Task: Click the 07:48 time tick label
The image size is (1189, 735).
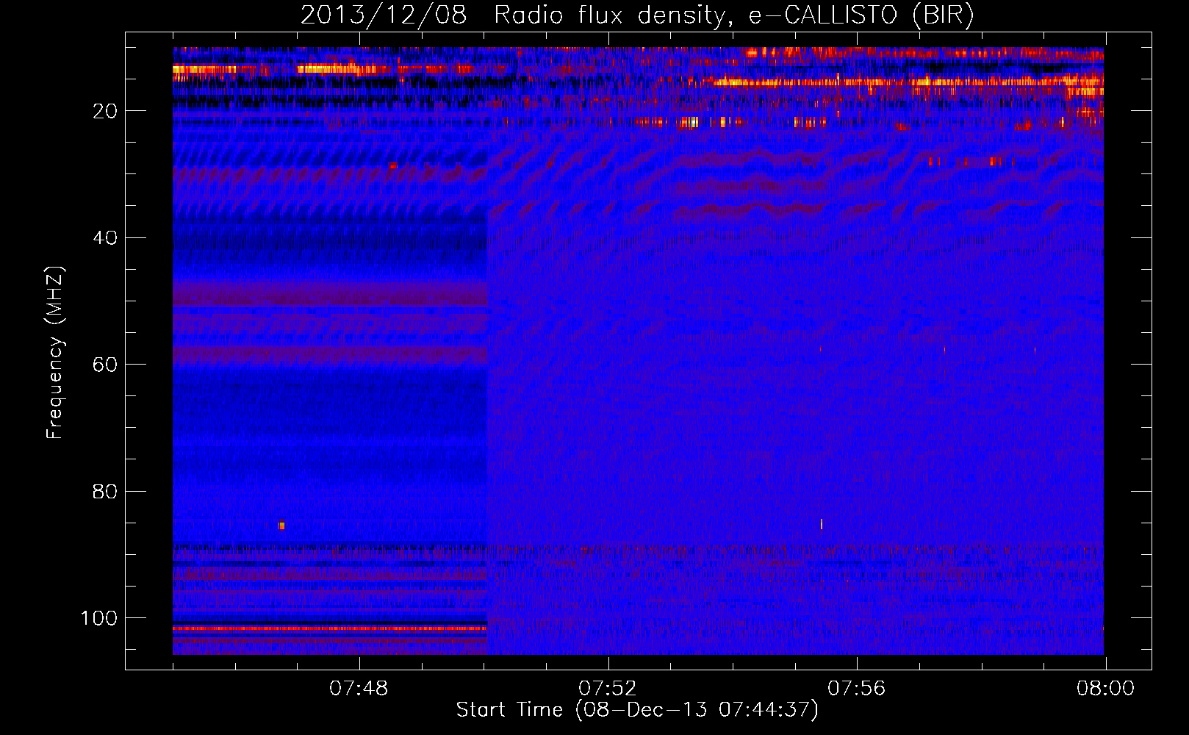Action: pos(359,689)
